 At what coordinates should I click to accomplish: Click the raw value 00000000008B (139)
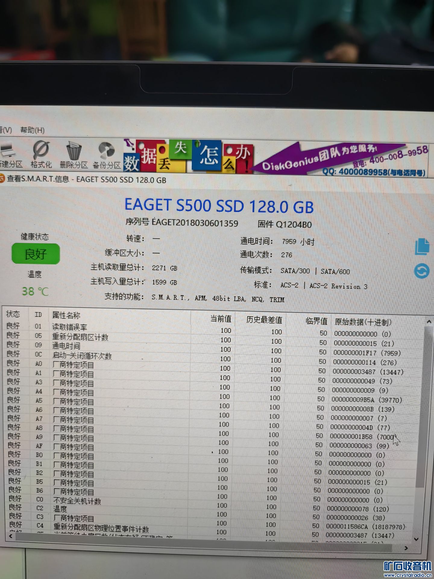point(363,409)
